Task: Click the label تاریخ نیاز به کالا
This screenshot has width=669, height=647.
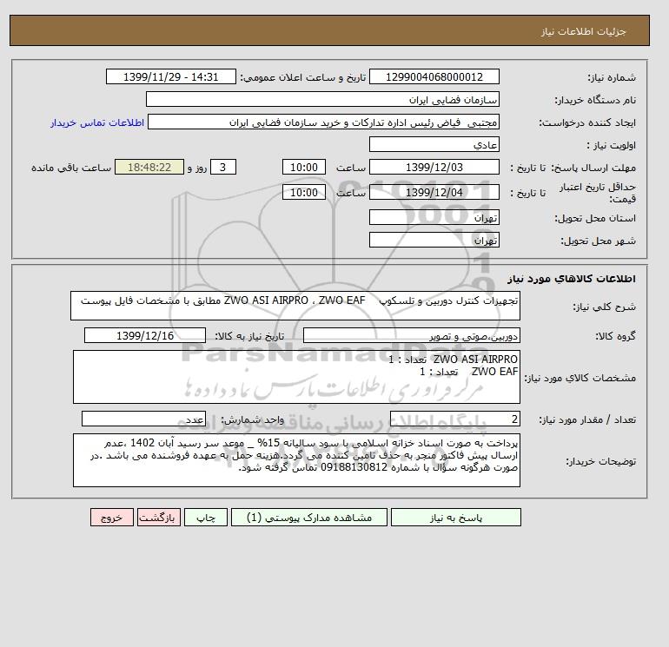Action: pyautogui.click(x=249, y=336)
